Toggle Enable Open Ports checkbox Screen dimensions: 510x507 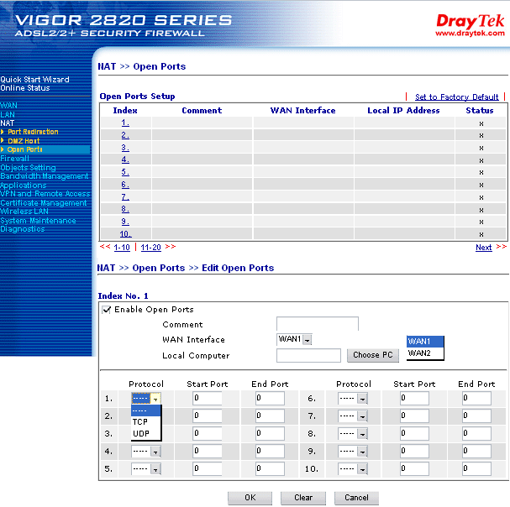point(107,310)
